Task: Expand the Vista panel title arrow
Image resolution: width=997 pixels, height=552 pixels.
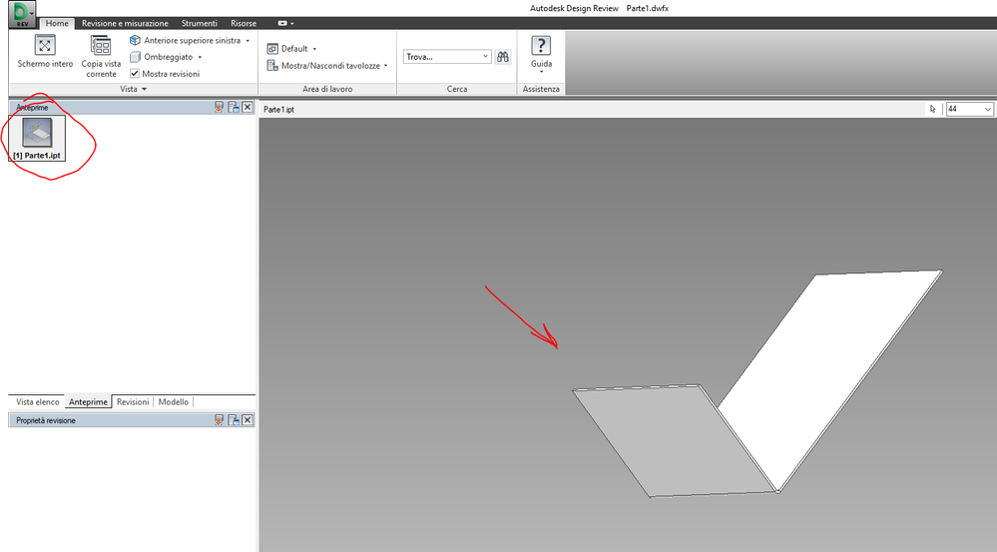Action: coord(145,89)
